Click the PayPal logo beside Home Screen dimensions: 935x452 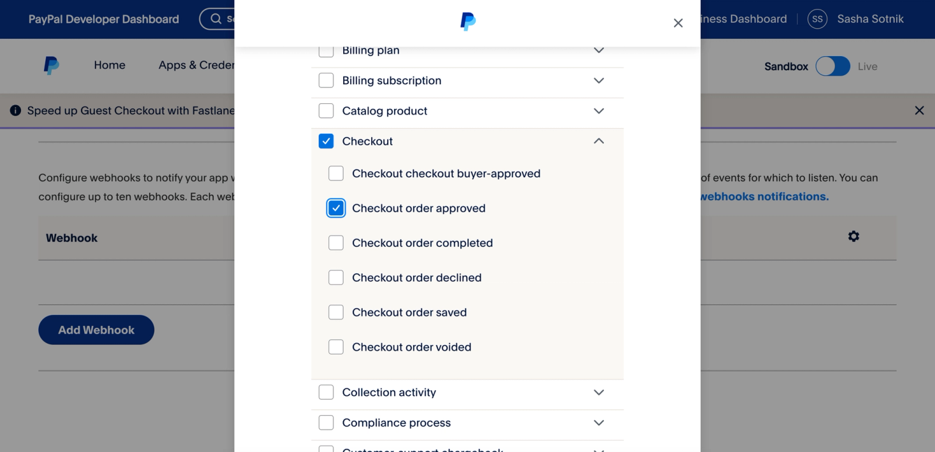52,66
